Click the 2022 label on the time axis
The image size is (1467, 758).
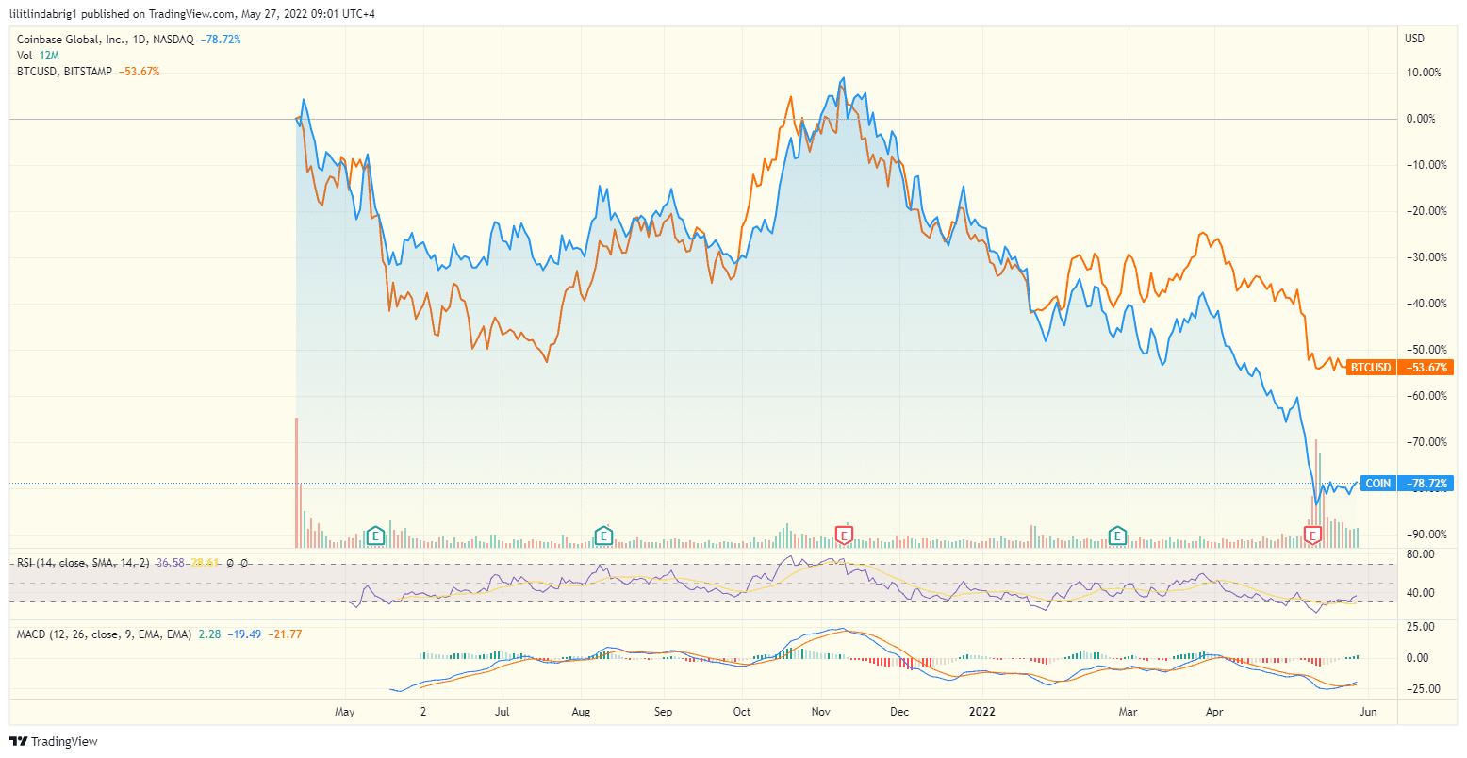pyautogui.click(x=982, y=712)
